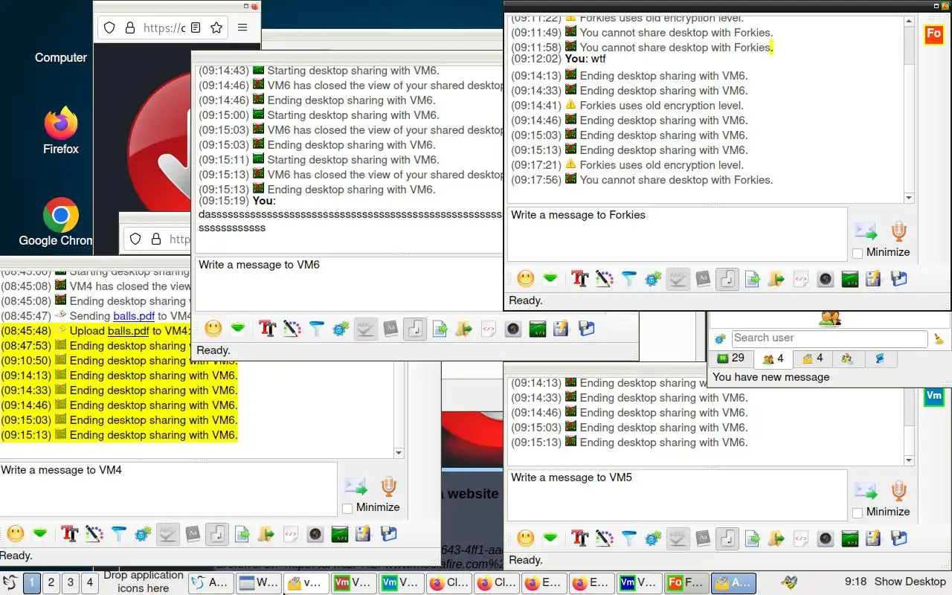Click the send folder icon in VM4 chat toolbar
The width and height of the screenshot is (952, 595).
[266, 533]
